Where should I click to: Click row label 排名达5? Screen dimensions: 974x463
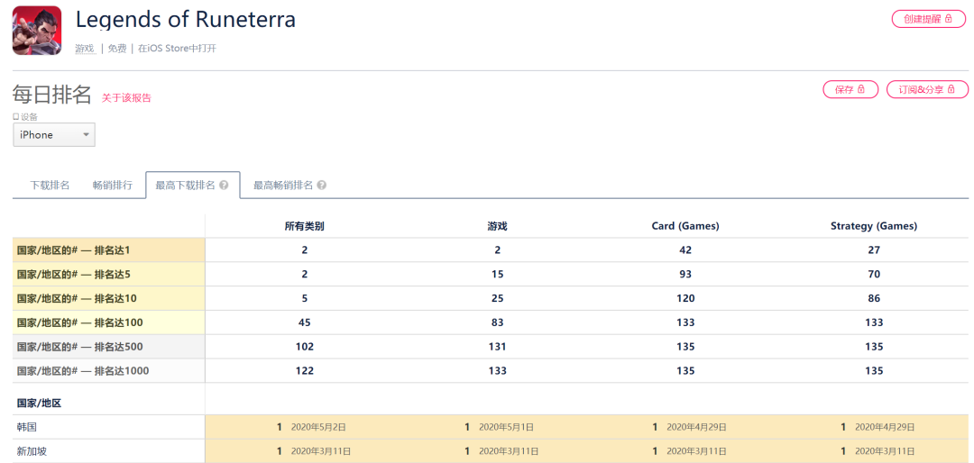[x=109, y=275]
